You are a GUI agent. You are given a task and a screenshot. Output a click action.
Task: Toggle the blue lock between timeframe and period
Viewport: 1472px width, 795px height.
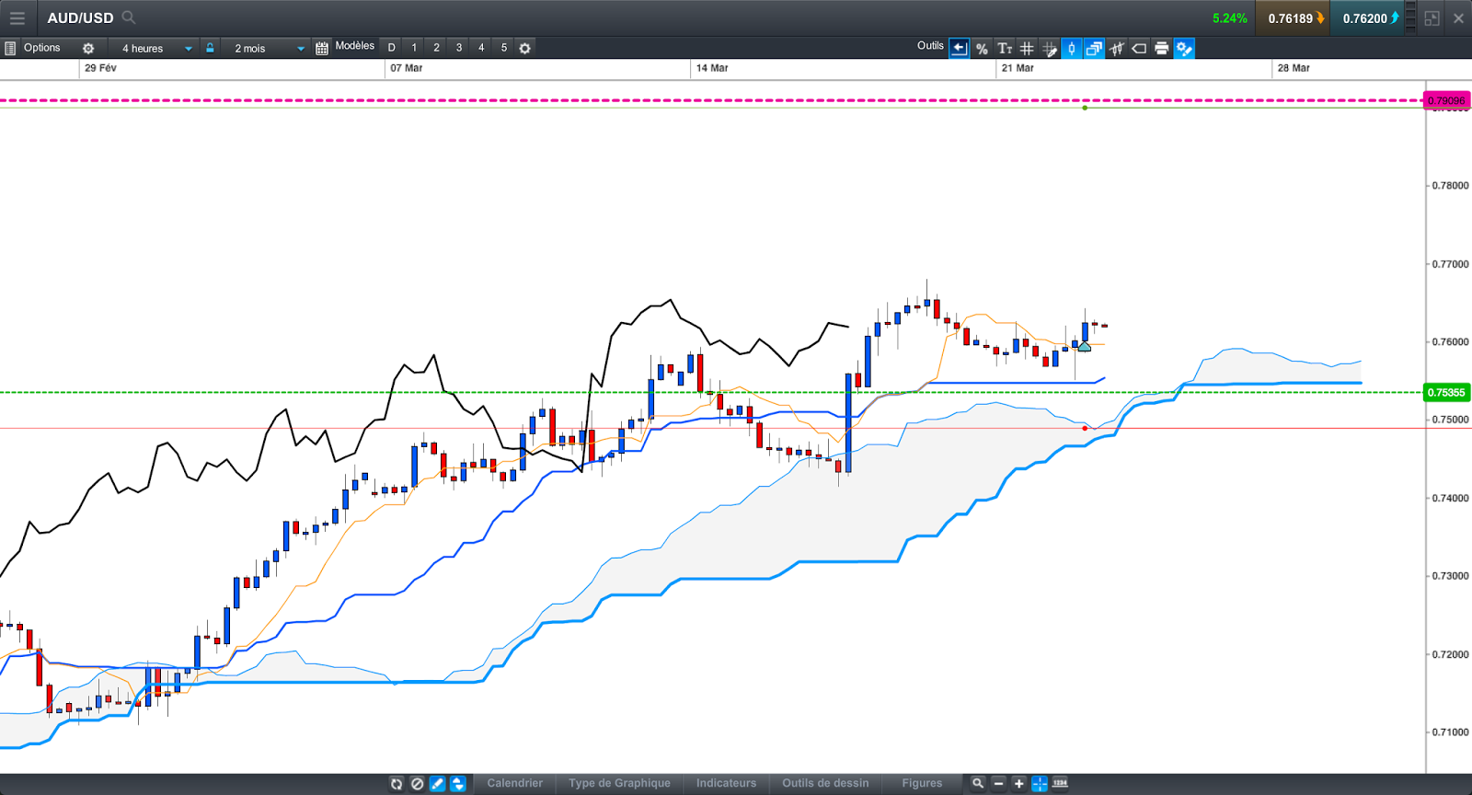[210, 48]
